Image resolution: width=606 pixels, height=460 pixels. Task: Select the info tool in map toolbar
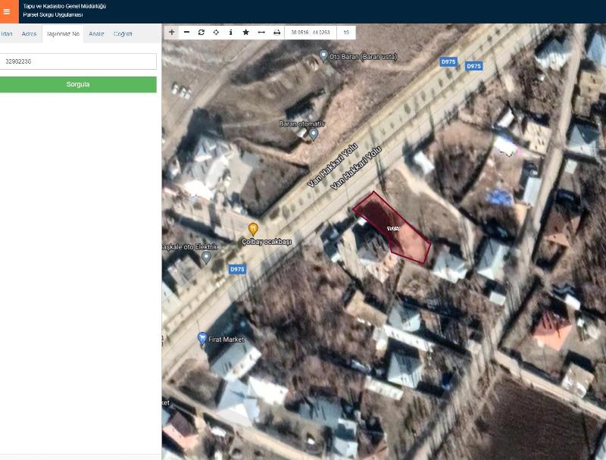231,33
